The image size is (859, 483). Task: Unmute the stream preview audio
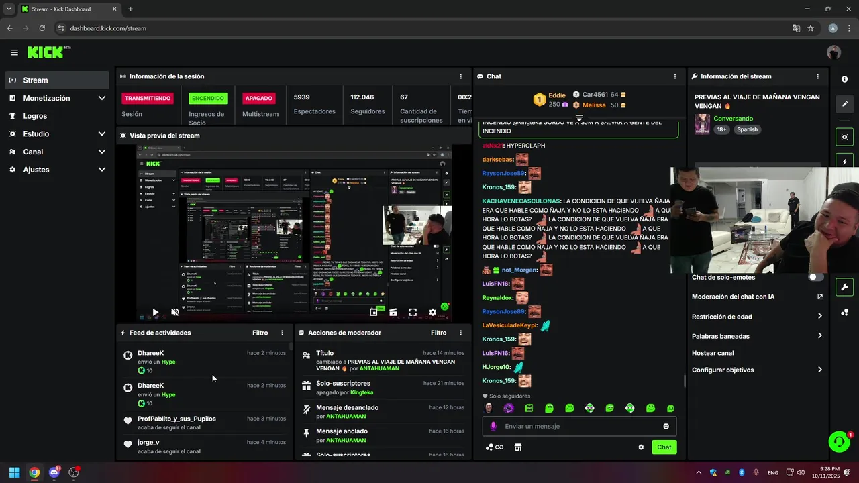[175, 312]
